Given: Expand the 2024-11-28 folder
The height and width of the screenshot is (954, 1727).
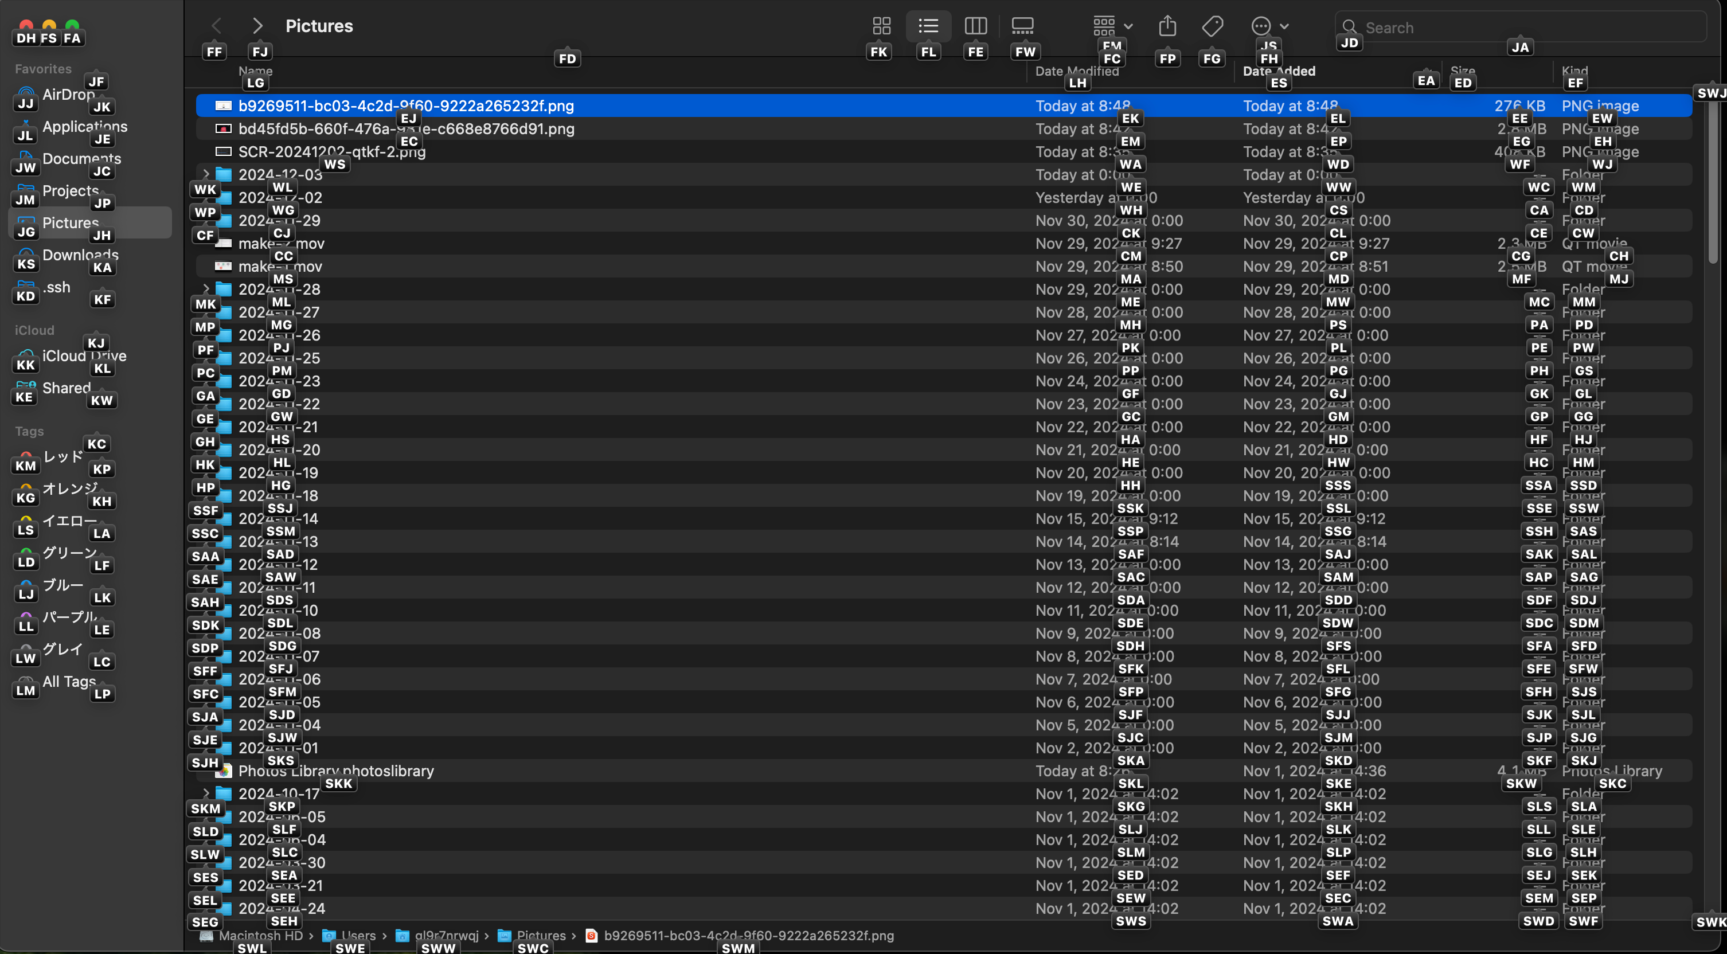Looking at the screenshot, I should coord(206,289).
